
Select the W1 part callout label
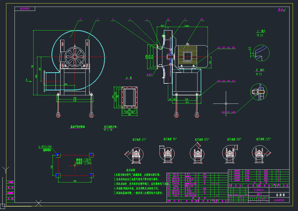tap(202, 19)
